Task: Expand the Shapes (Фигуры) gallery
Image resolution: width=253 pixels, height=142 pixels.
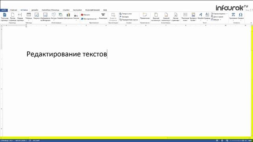Action: click(x=54, y=17)
